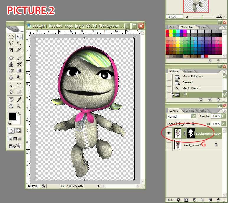This screenshot has height=203, width=228.
Task: Create a new layer set folder
Action: point(202,200)
